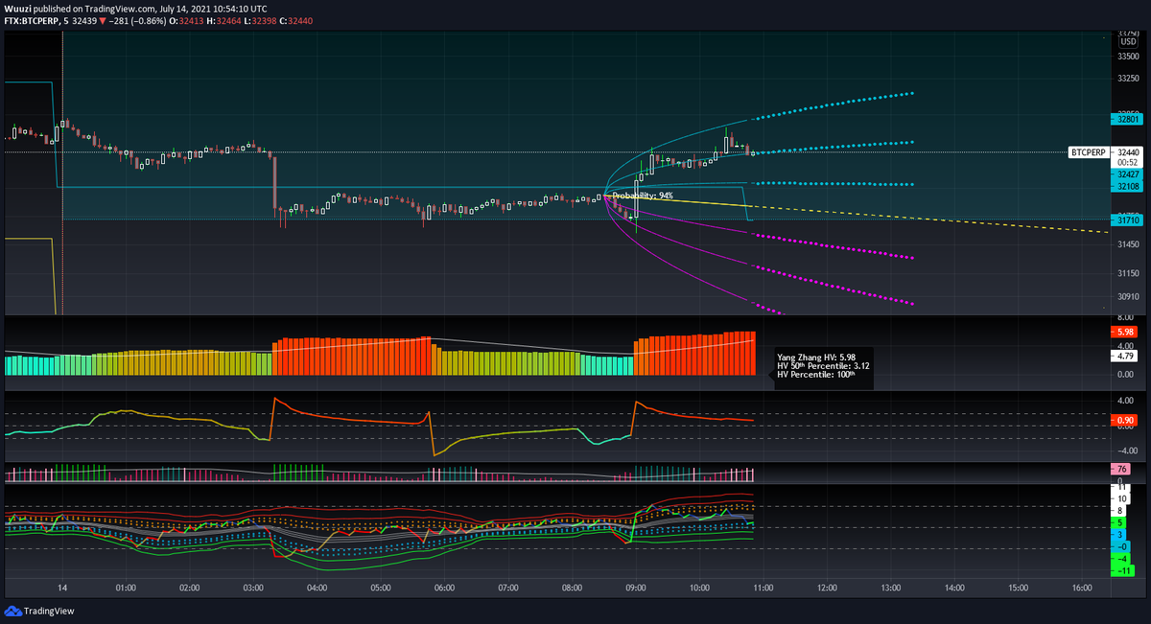Select the 32801 cyan price label
Viewport: 1151px width, 624px height.
point(1126,120)
